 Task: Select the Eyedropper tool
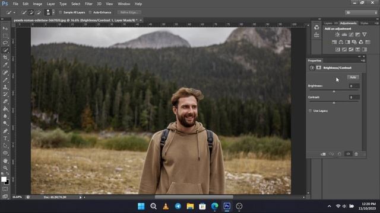point(5,64)
